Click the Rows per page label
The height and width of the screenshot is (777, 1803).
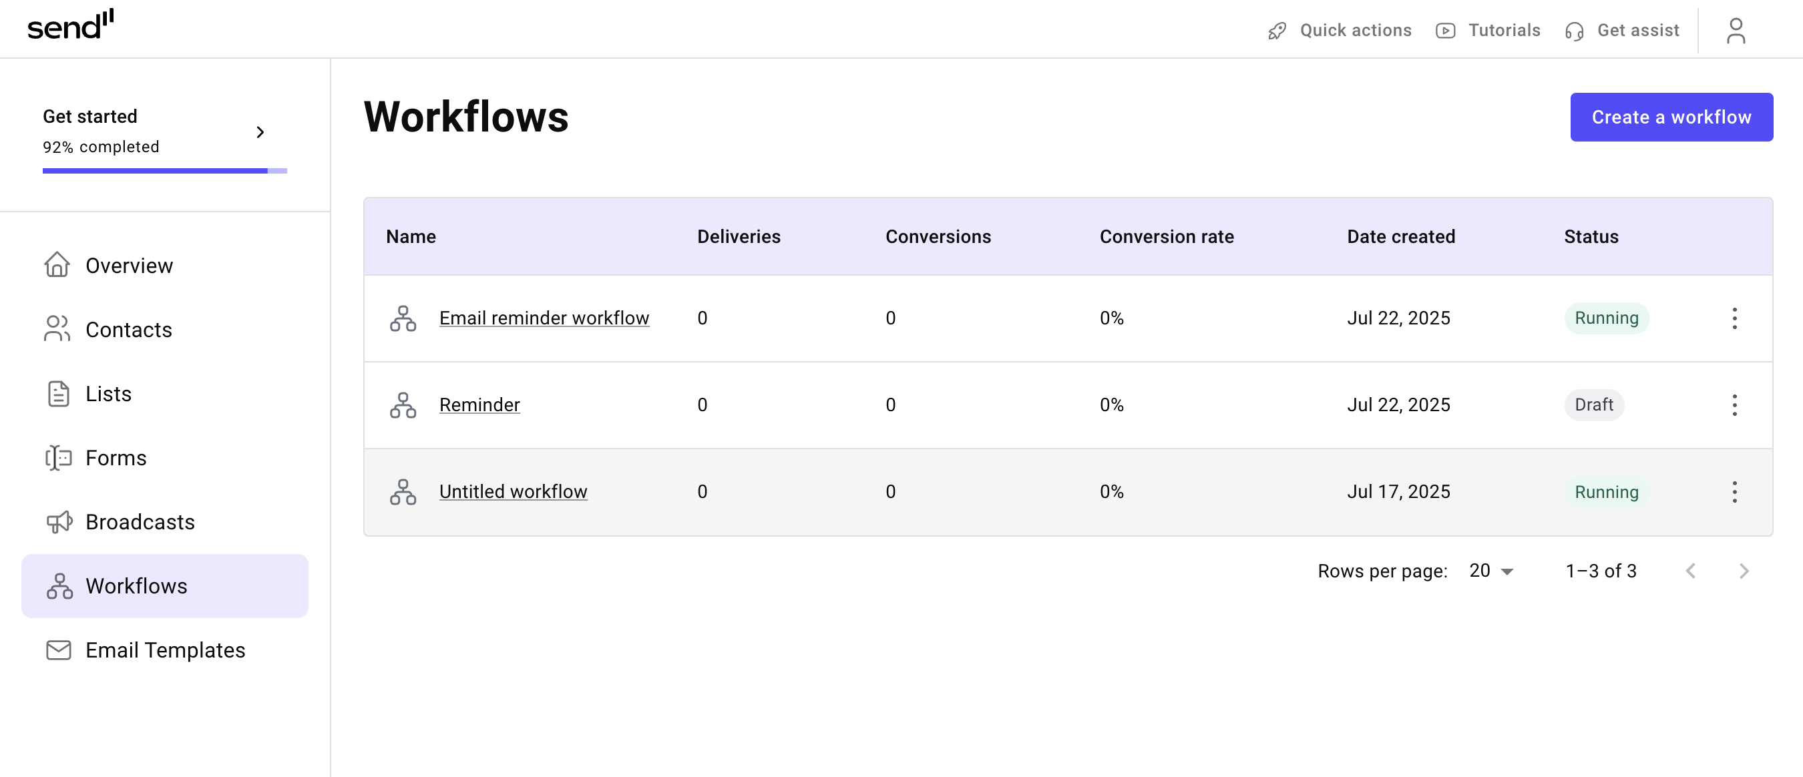click(1382, 571)
